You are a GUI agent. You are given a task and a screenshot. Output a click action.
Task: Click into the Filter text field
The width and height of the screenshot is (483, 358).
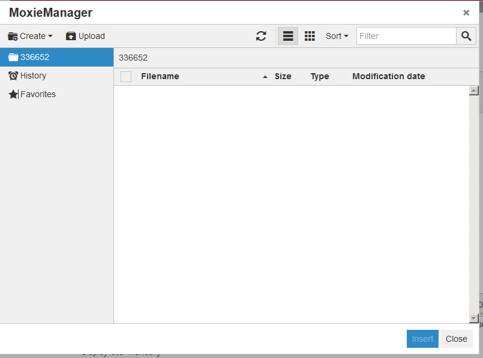406,36
